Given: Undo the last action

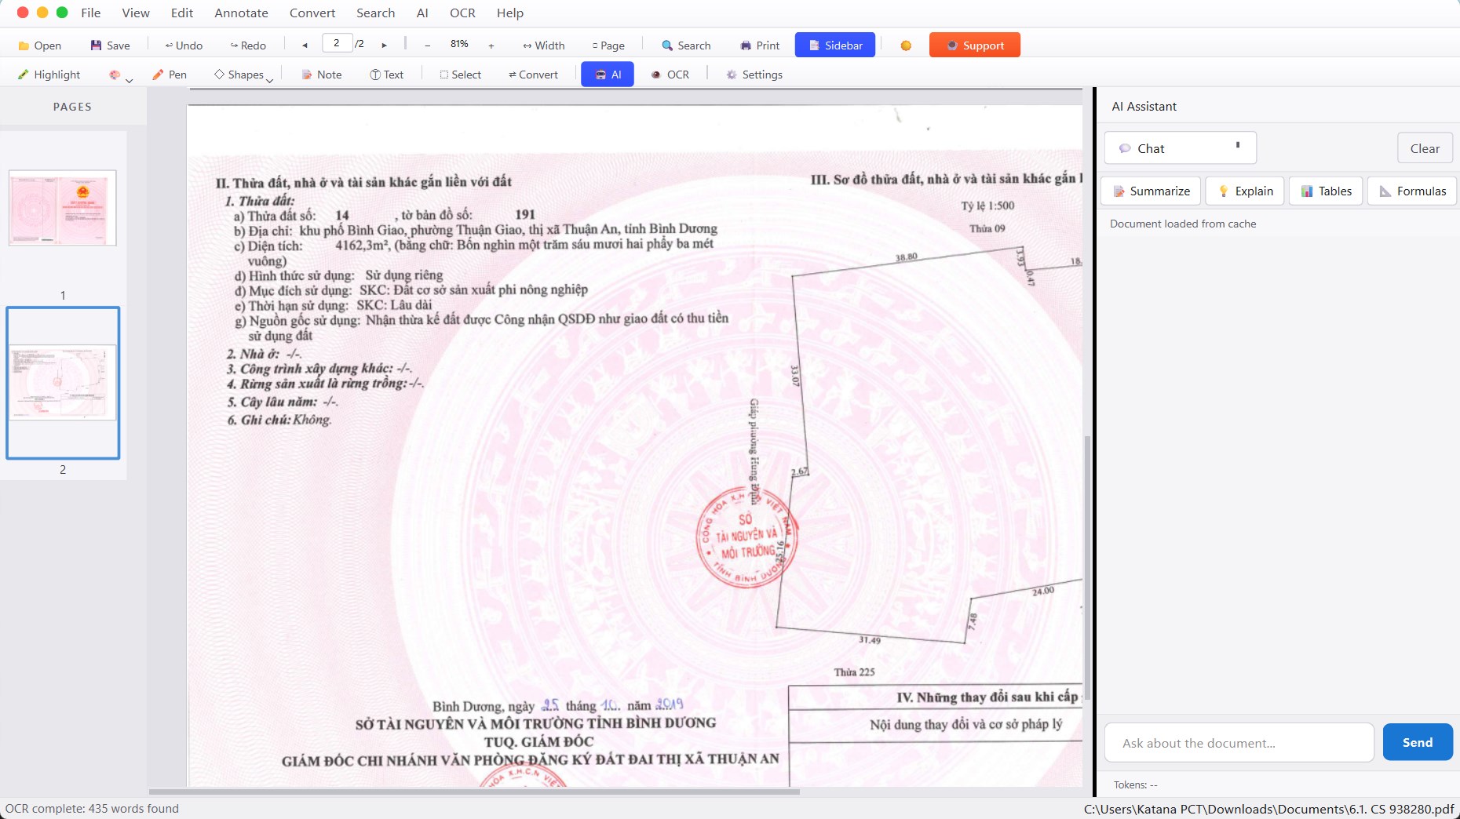Looking at the screenshot, I should (184, 45).
